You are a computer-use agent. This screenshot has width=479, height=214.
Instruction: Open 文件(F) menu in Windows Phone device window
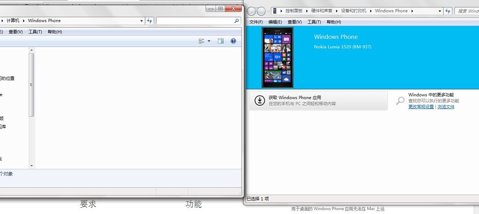point(256,22)
